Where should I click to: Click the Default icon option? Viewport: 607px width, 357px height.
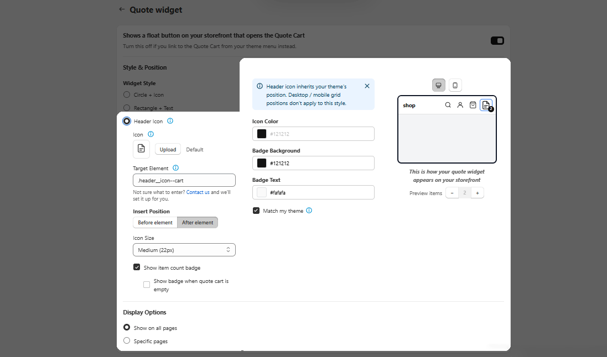coord(194,150)
